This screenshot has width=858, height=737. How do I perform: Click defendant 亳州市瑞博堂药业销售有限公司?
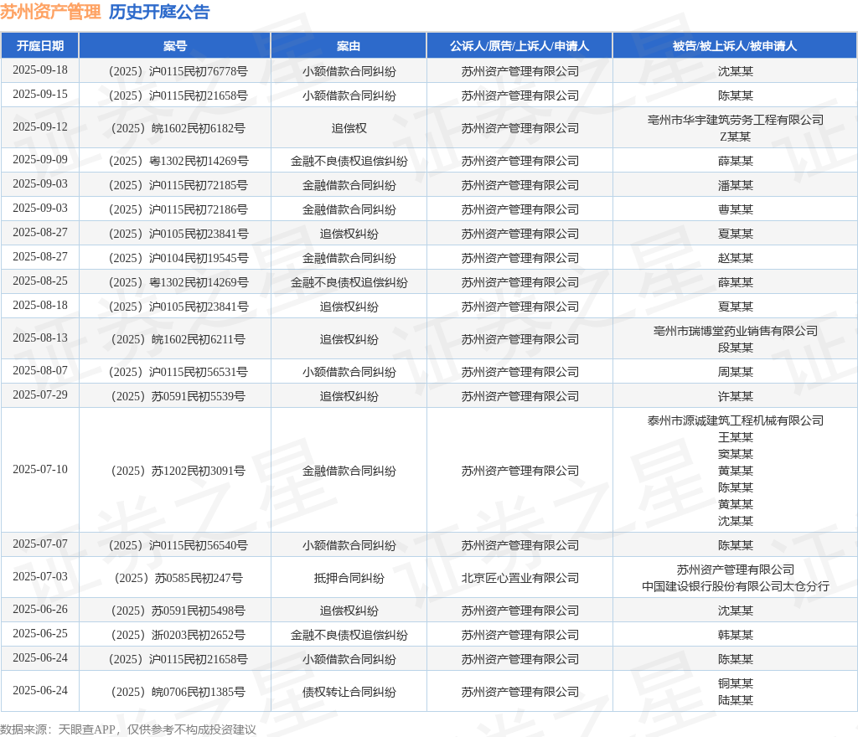(x=736, y=331)
